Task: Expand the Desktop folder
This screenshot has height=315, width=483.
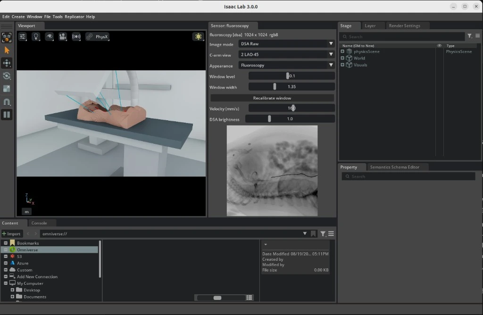Action: tap(12, 290)
